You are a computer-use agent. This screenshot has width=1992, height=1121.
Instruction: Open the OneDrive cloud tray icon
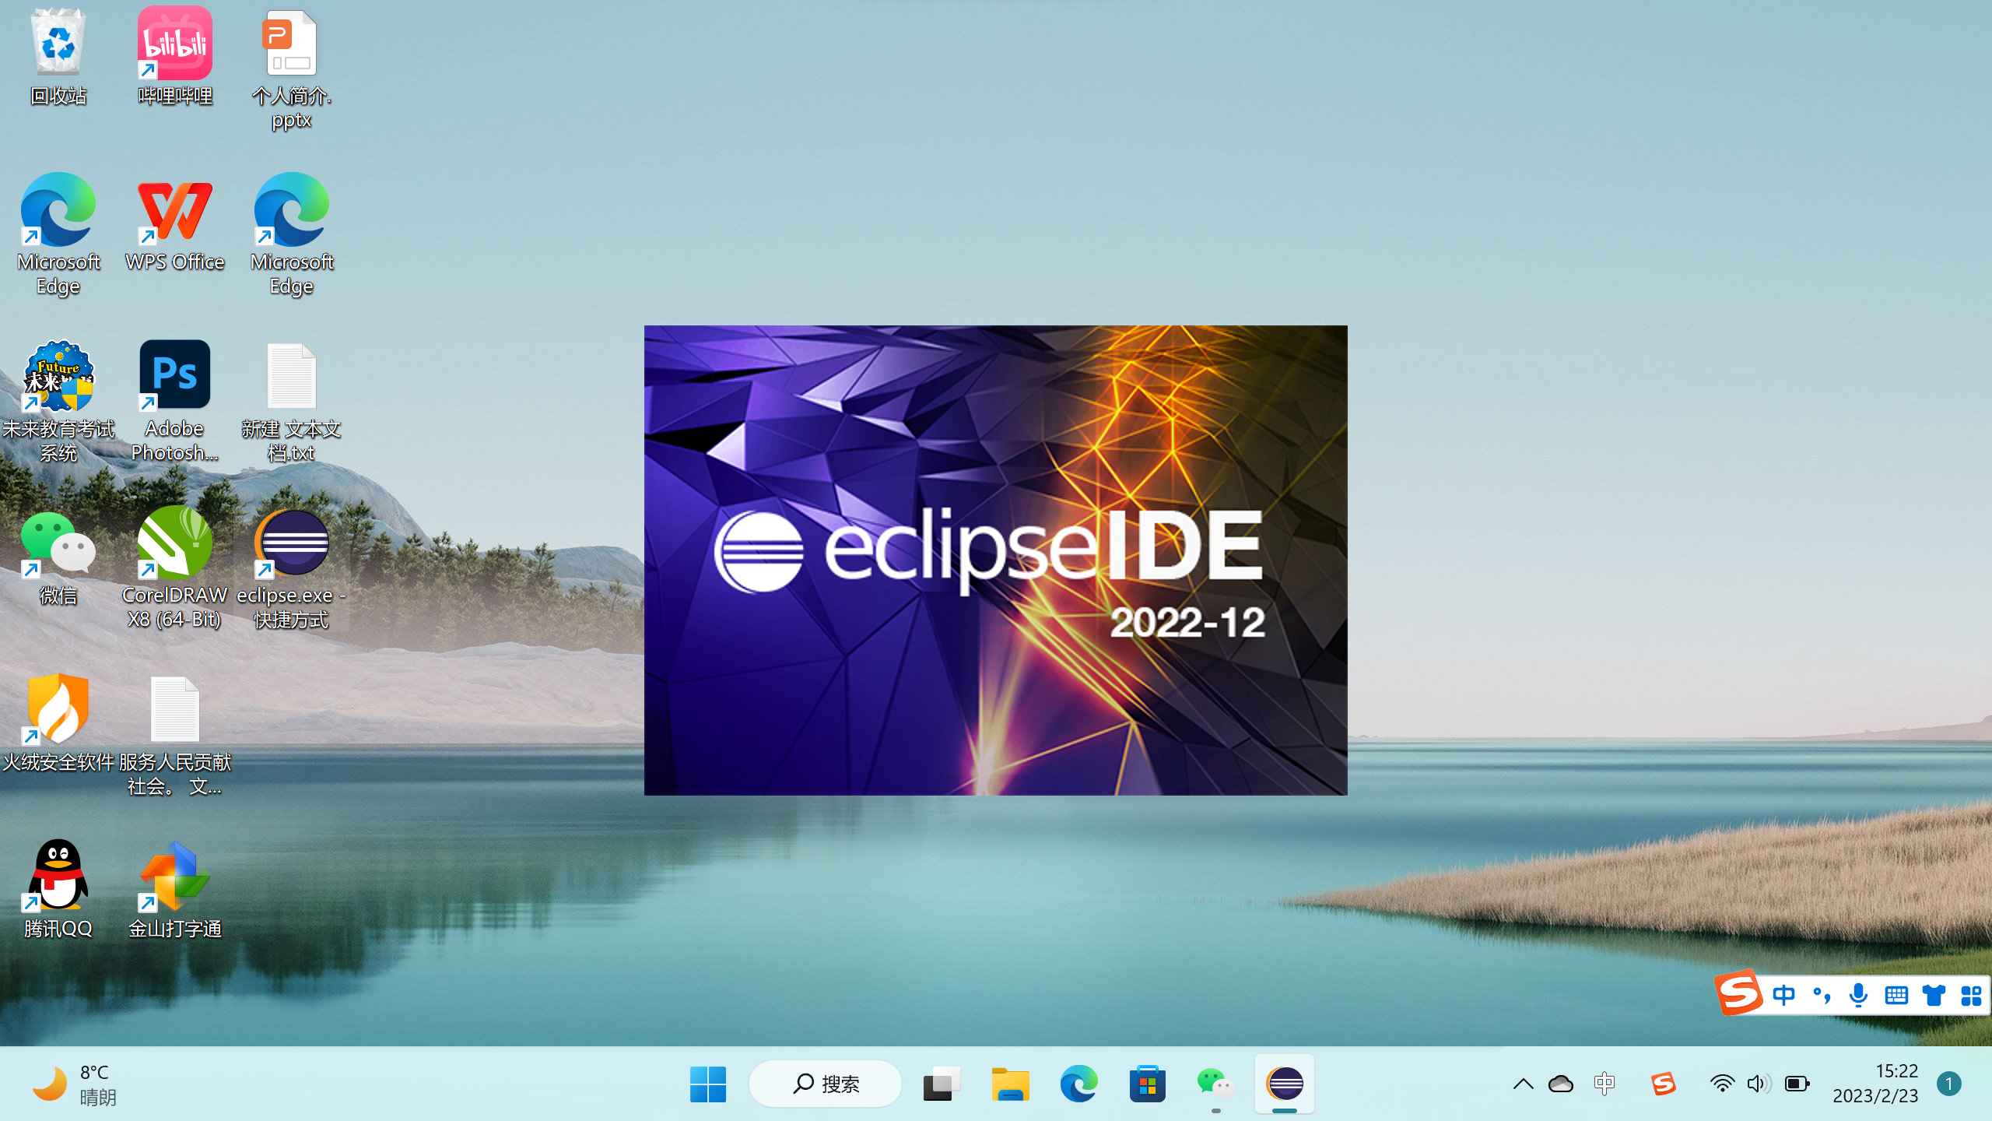pos(1561,1084)
